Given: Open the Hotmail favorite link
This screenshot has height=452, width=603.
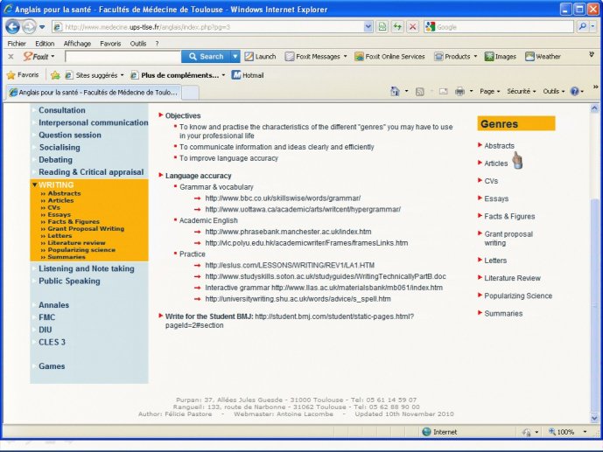Looking at the screenshot, I should tap(248, 75).
